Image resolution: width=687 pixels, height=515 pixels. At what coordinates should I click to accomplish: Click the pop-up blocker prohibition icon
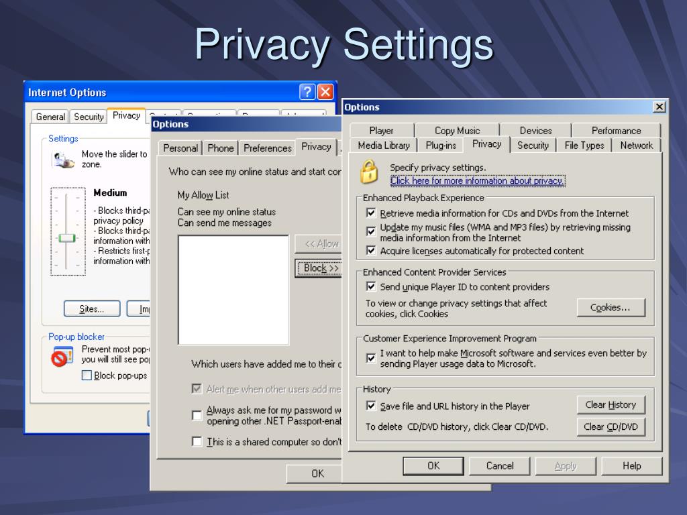pyautogui.click(x=62, y=357)
